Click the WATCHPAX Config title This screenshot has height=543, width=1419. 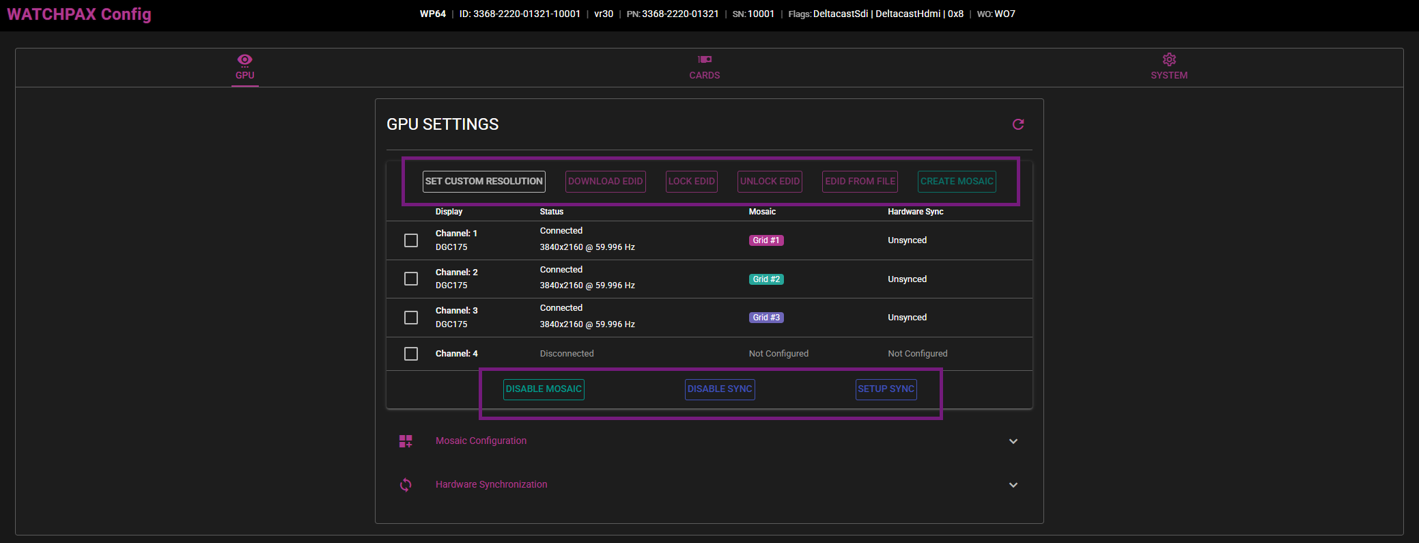coord(79,14)
